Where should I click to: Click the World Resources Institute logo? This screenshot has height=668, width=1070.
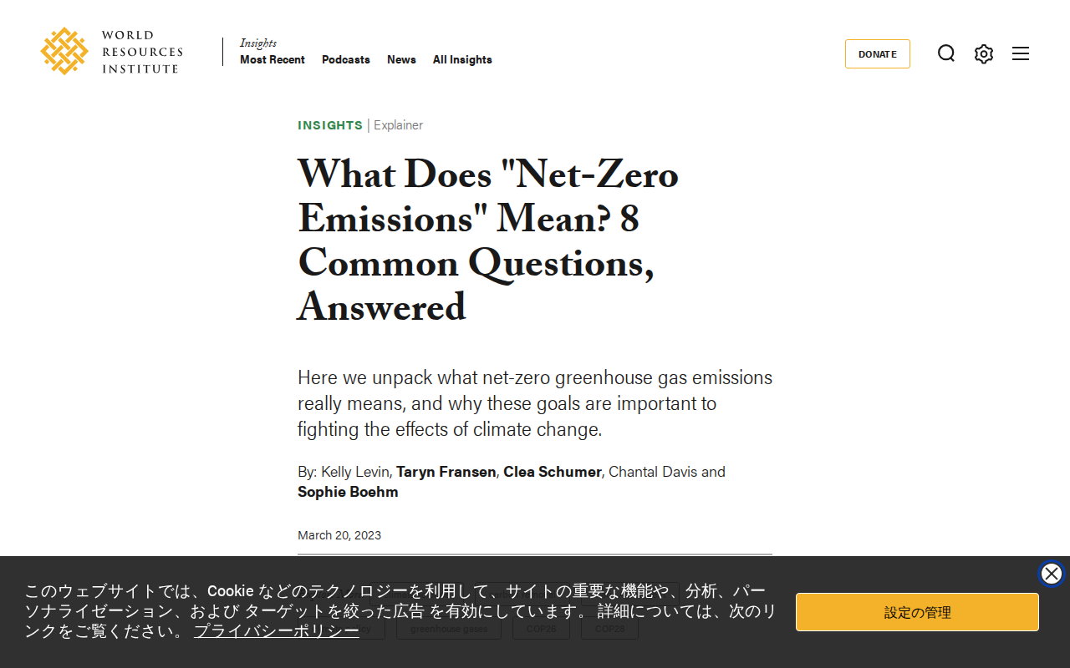click(111, 51)
